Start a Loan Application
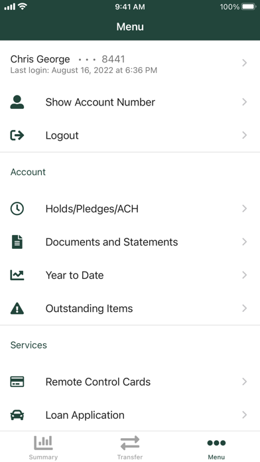 (x=130, y=415)
